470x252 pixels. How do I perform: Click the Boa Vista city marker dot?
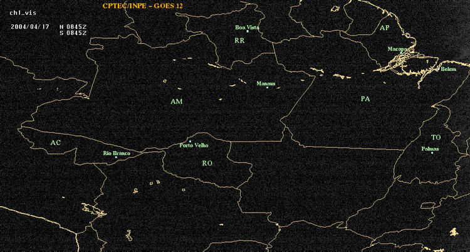tap(248, 31)
